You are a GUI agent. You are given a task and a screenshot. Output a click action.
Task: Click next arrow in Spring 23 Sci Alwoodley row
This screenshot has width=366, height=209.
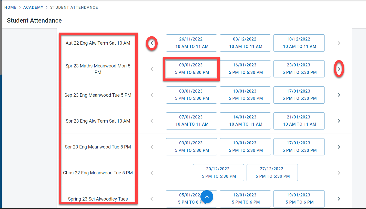(339, 199)
